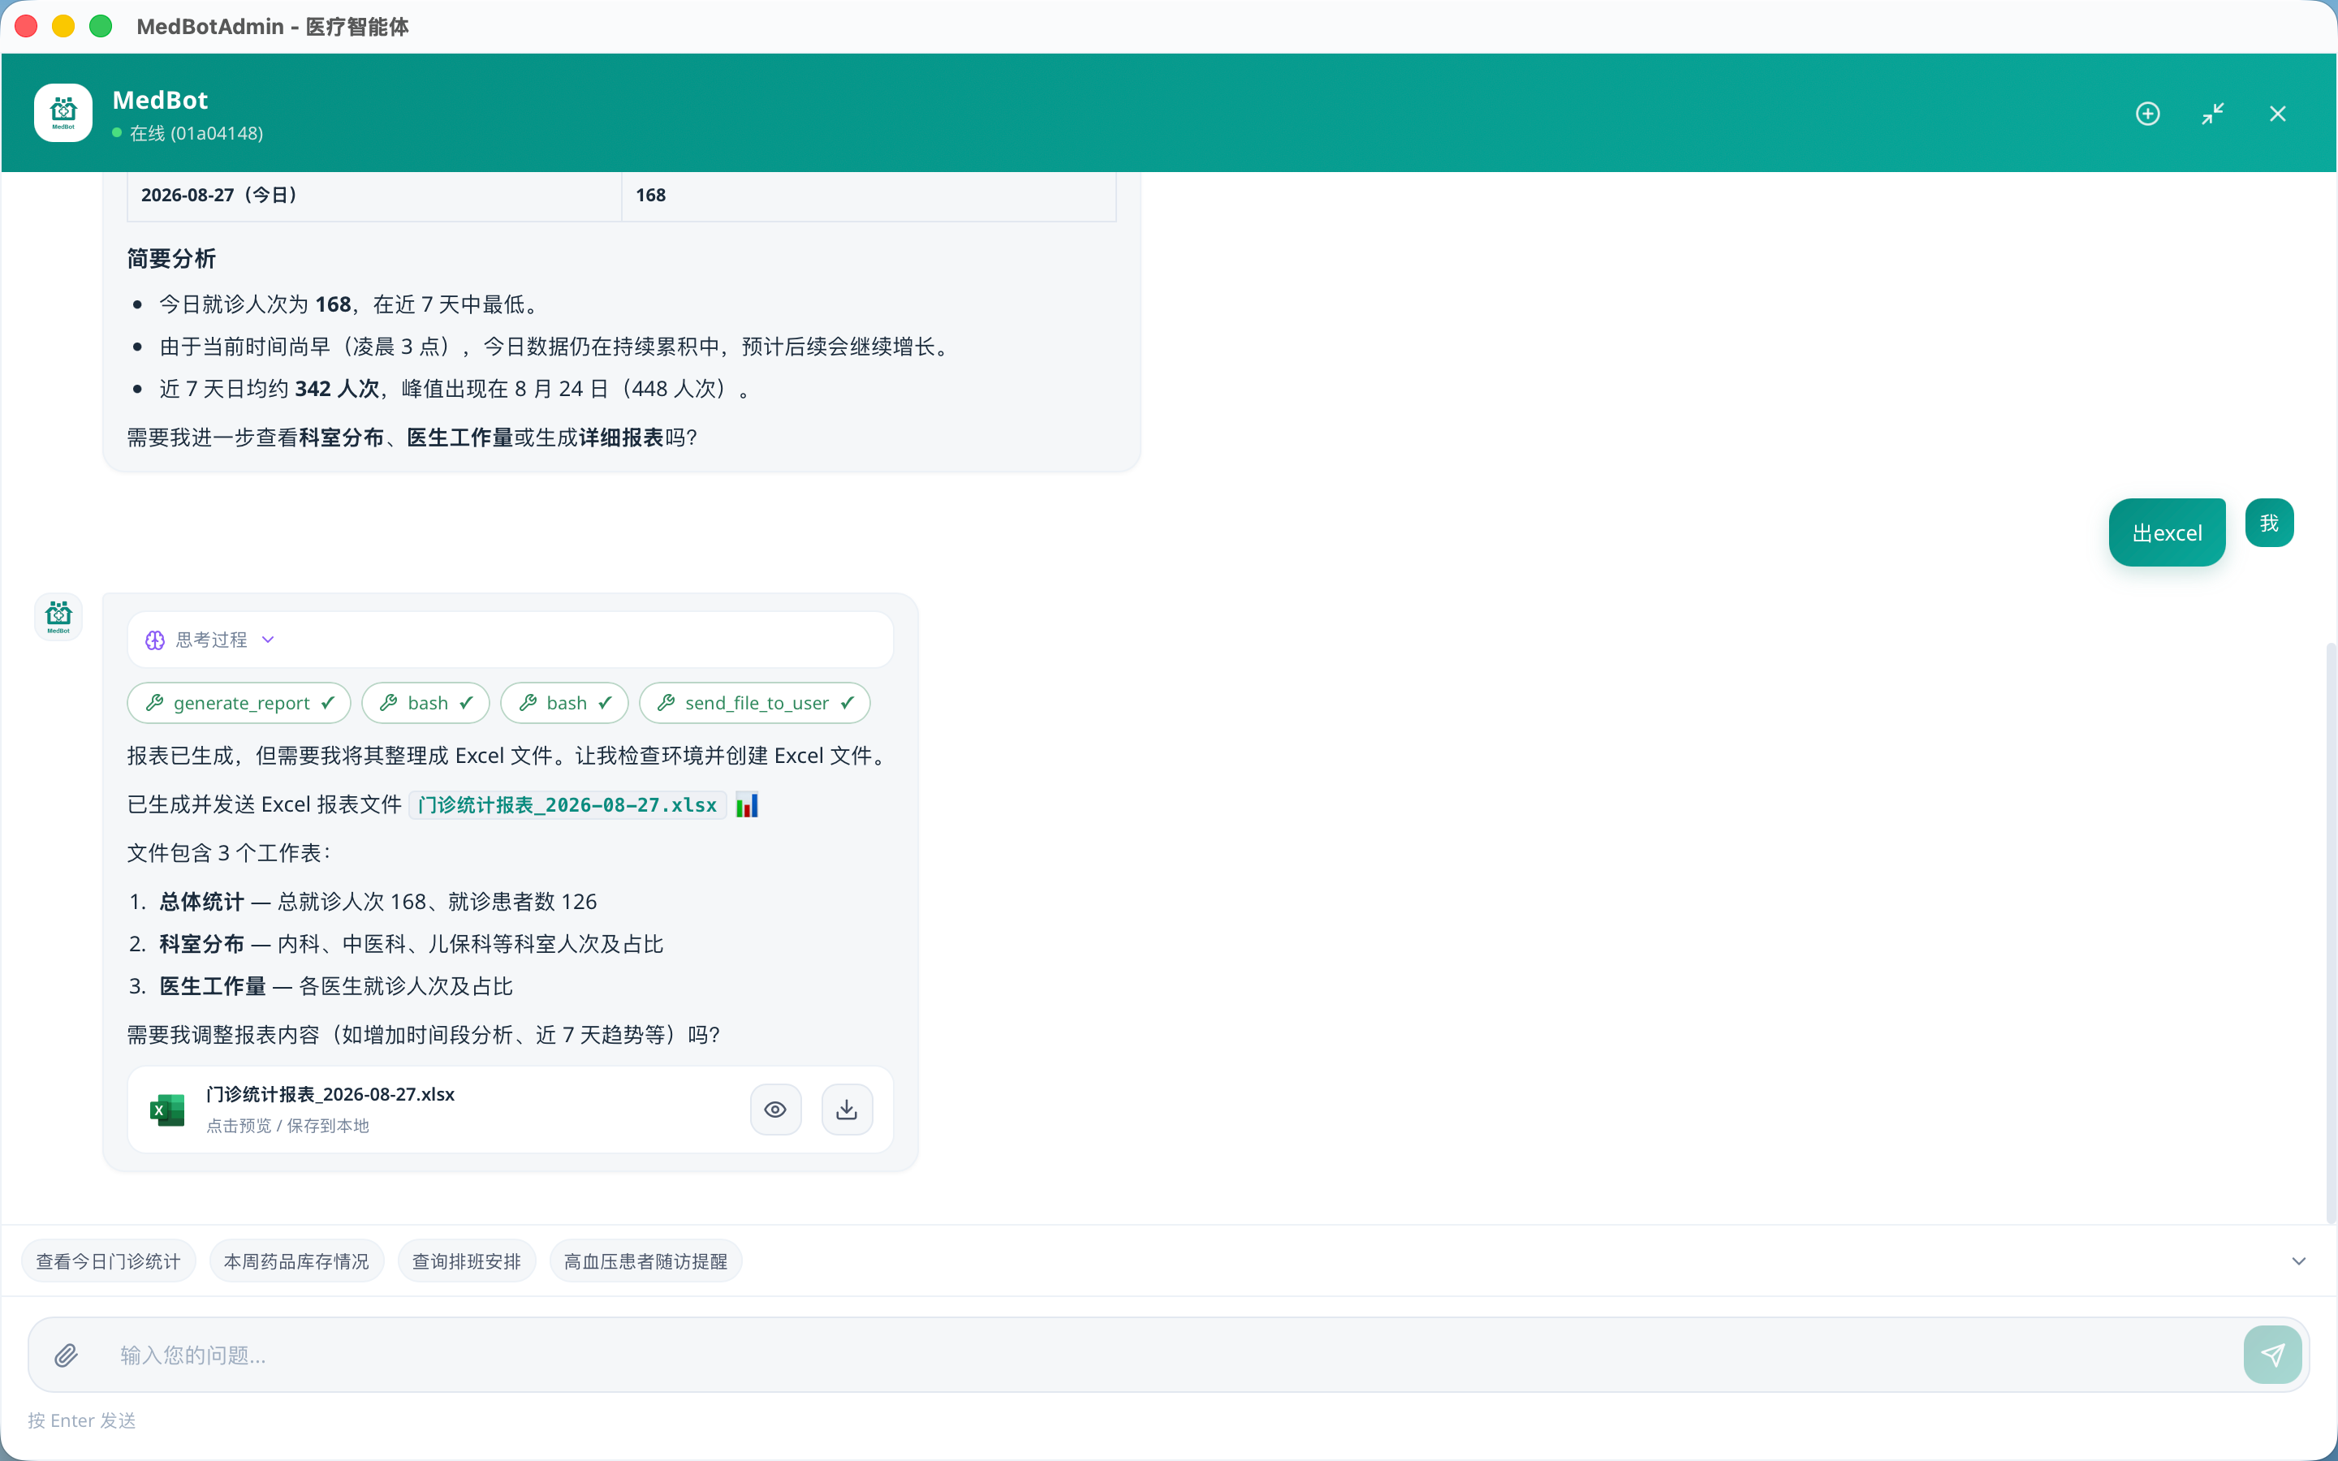The width and height of the screenshot is (2338, 1461).
Task: Start a new chat with plus icon
Action: click(x=2146, y=114)
